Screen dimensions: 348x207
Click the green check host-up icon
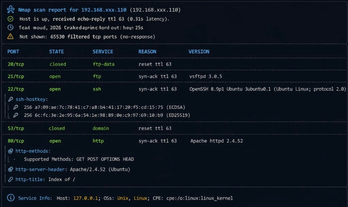[x=10, y=19]
